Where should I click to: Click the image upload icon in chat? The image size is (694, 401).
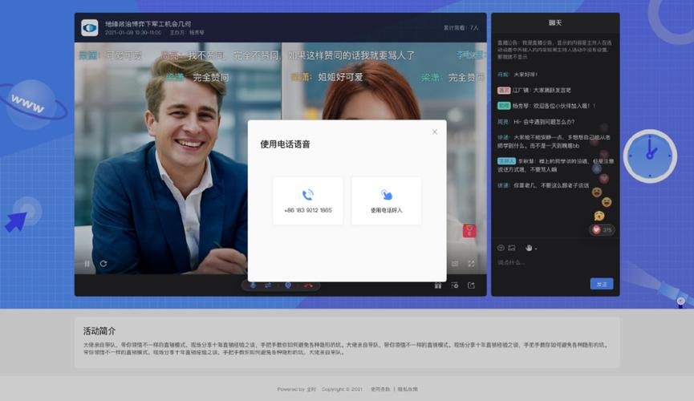tap(512, 248)
